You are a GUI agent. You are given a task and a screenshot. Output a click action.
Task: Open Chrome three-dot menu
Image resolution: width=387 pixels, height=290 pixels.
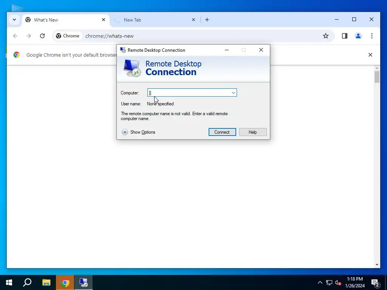(372, 36)
